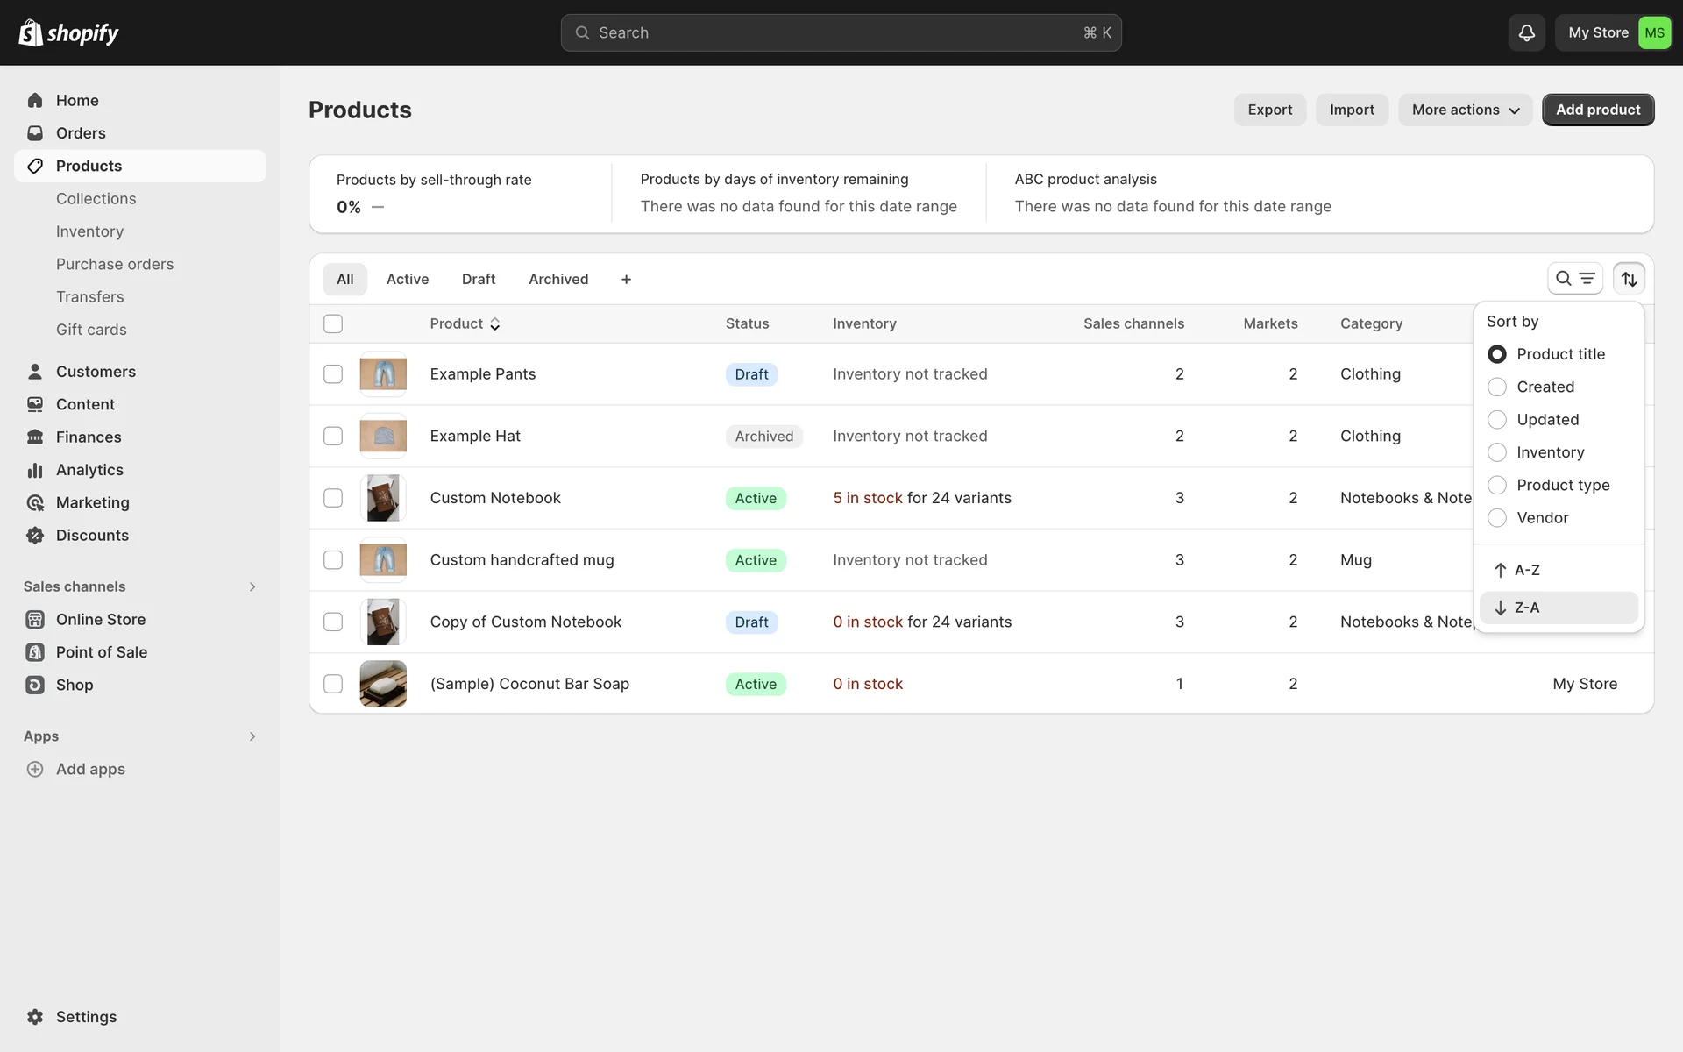The width and height of the screenshot is (1683, 1052).
Task: Click the Add product button
Action: click(1597, 110)
